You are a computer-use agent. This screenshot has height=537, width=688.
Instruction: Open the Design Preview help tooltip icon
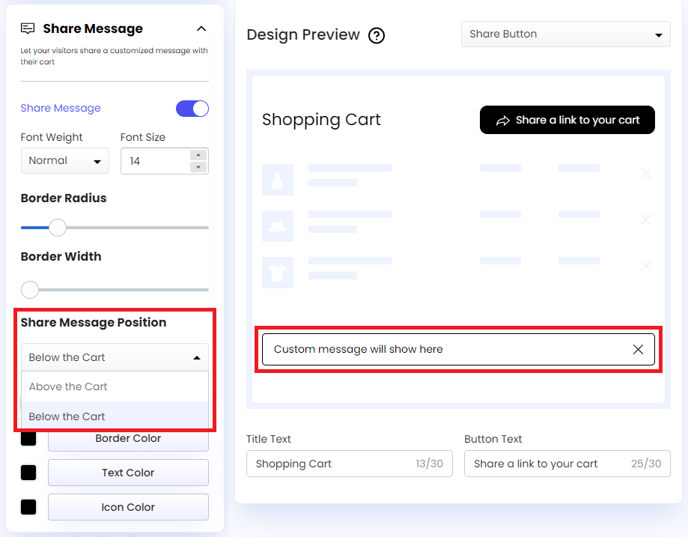(377, 35)
